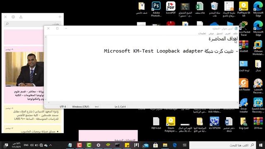Screen dimensions: 265x149
Task: Open the WinRAR desktop icon
Action: tap(243, 46)
